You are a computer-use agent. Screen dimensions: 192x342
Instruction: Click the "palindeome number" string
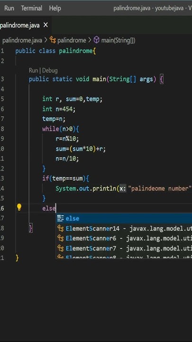[x=160, y=189]
